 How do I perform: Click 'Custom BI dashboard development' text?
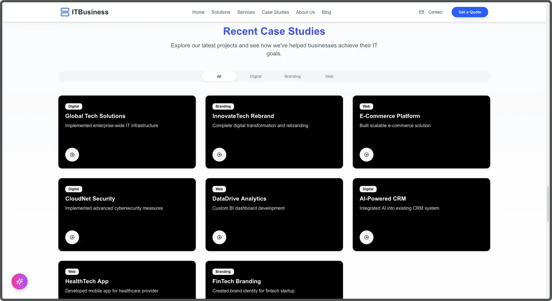(x=248, y=208)
